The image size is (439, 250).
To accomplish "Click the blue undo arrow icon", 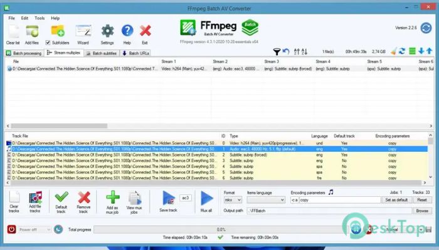I will (286, 51).
